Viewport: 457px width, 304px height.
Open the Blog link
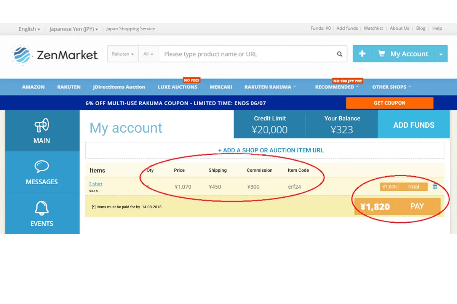421,28
